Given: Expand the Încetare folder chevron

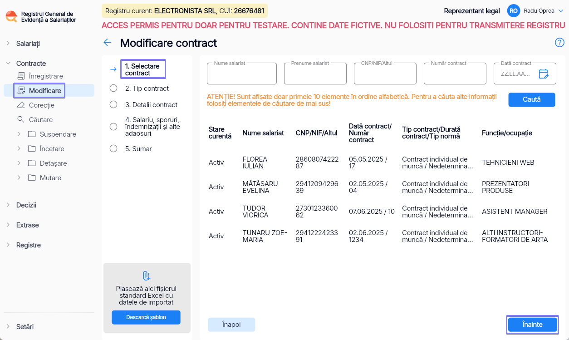Looking at the screenshot, I should pos(19,149).
